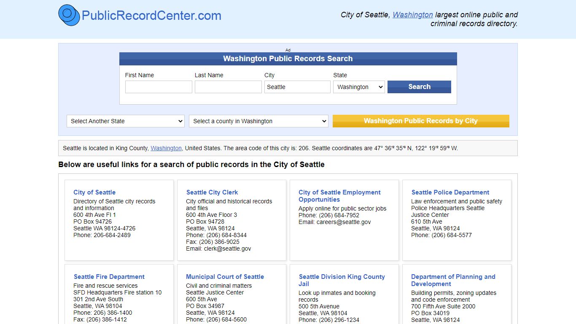The width and height of the screenshot is (576, 324).
Task: Click the blue Search button
Action: [x=419, y=87]
